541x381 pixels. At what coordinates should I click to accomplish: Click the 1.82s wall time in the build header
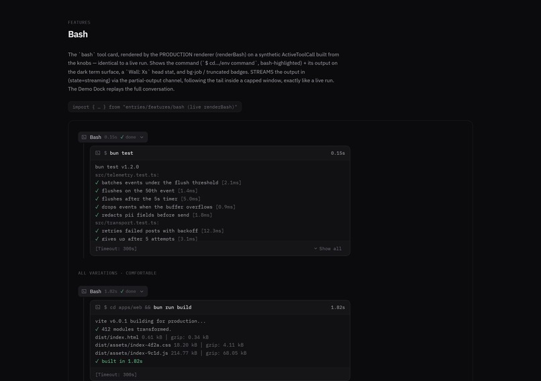[x=338, y=307]
